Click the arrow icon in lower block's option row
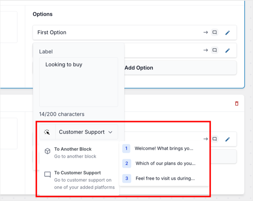 coord(205,139)
